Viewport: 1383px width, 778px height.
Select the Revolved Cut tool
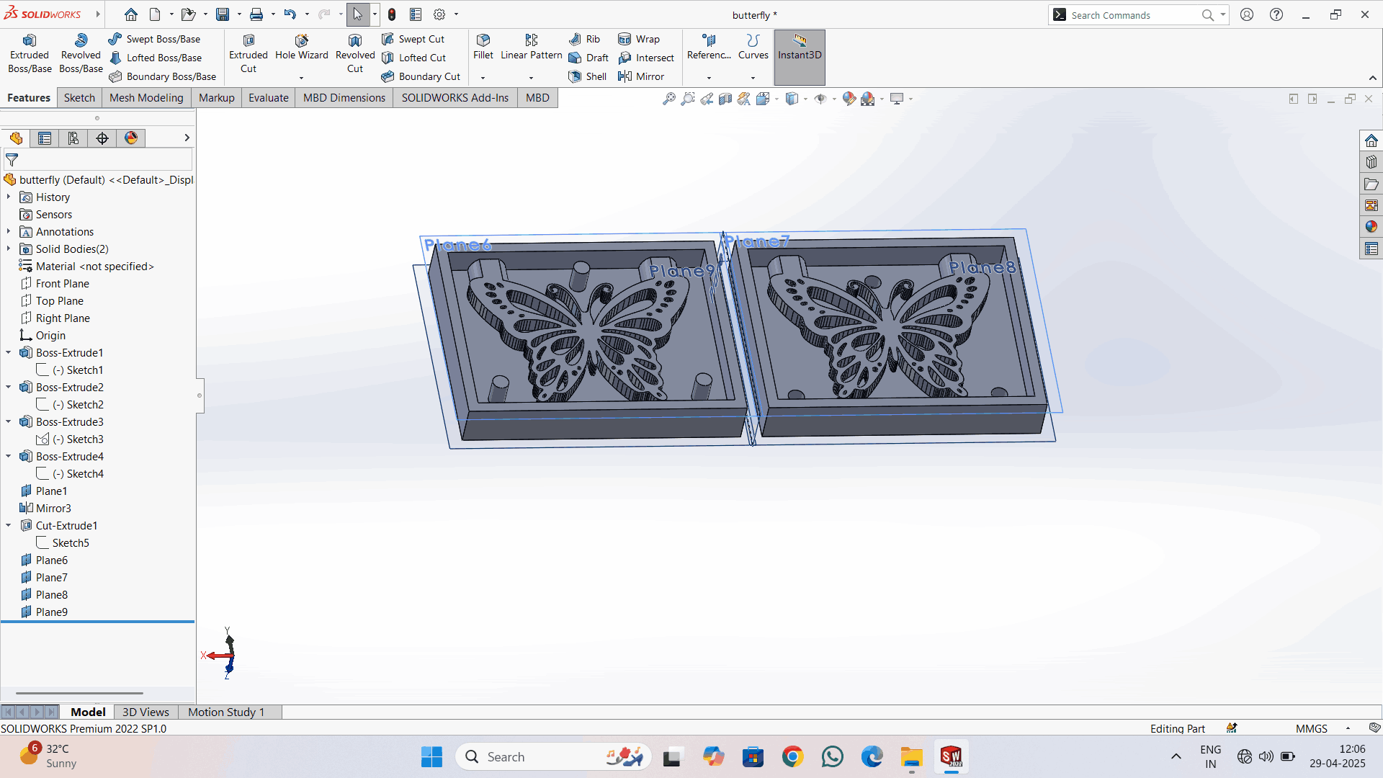(355, 53)
